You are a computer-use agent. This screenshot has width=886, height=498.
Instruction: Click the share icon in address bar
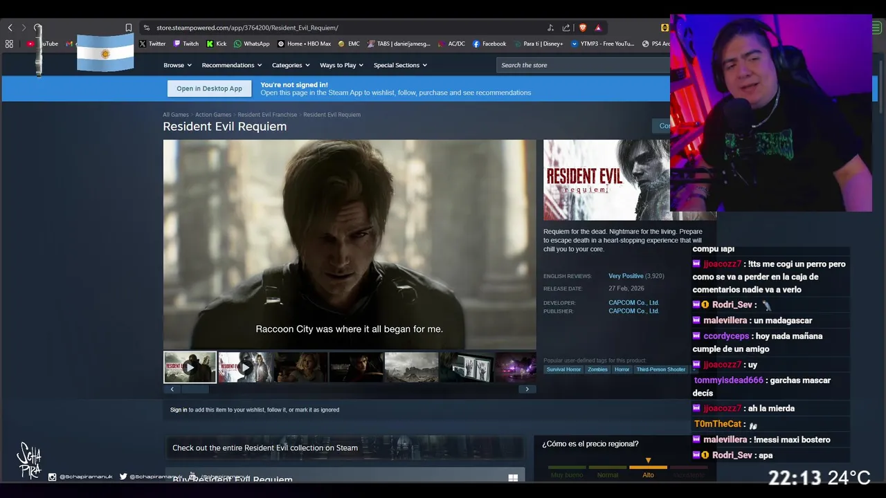pos(566,28)
